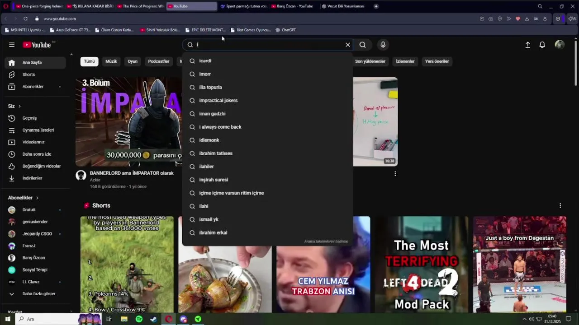The height and width of the screenshot is (325, 579).
Task: Open the Shorts shelf three-dot menu
Action: point(560,205)
